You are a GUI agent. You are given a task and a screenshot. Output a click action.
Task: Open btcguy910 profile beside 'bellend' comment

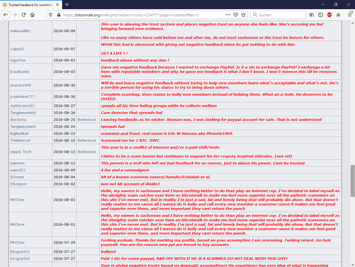[x=20, y=251]
